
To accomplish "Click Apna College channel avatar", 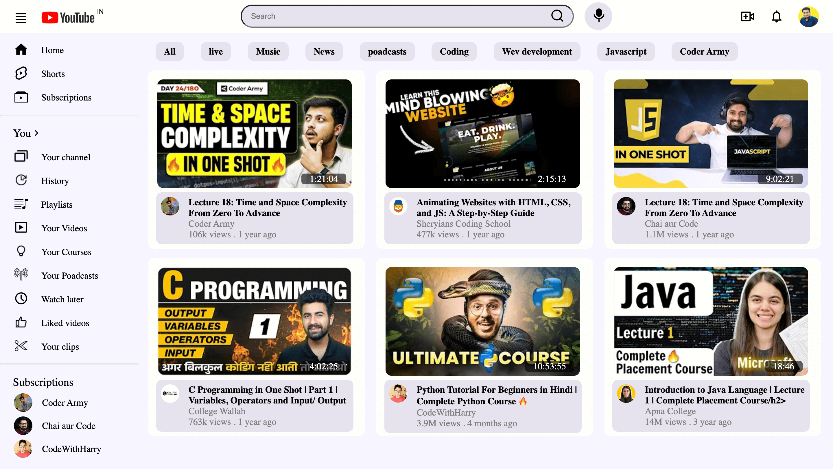I will pyautogui.click(x=626, y=393).
